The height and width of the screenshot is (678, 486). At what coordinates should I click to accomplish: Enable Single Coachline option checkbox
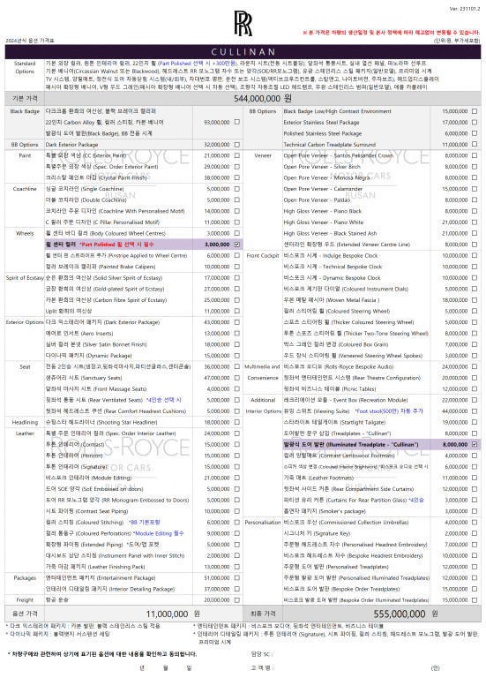[x=236, y=189]
